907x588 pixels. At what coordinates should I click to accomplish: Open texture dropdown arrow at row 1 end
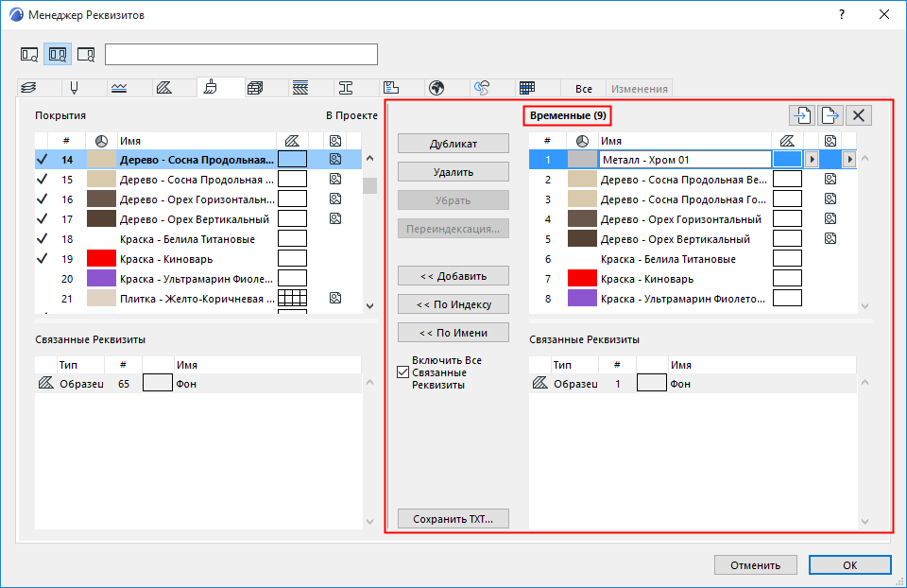tap(849, 159)
